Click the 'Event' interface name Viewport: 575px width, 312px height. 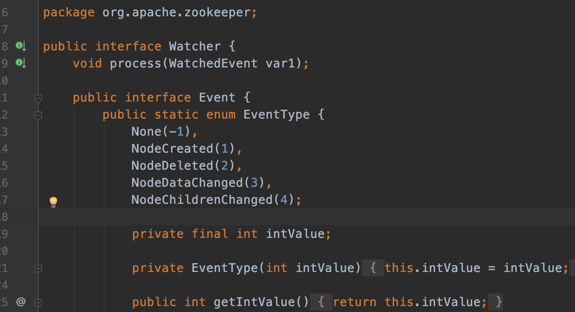coord(217,97)
